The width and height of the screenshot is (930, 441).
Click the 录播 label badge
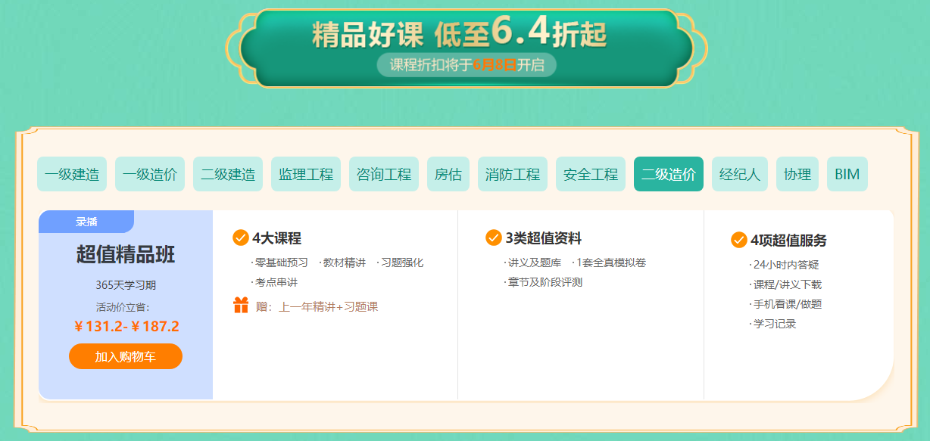click(x=86, y=222)
